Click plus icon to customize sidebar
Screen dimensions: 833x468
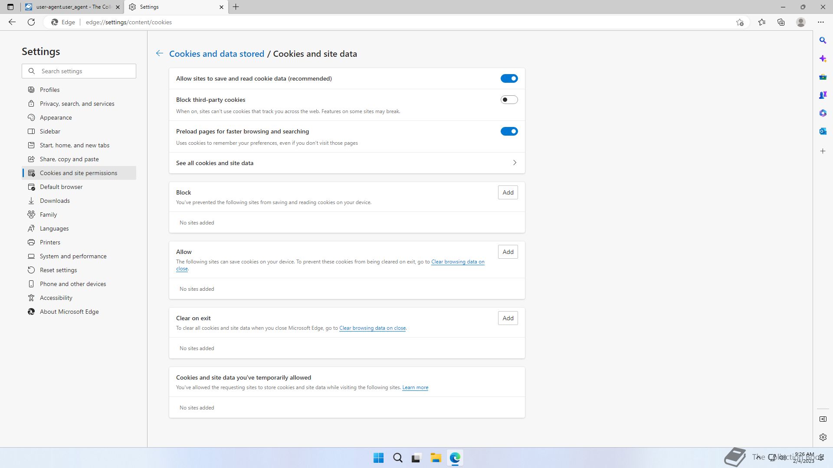point(823,151)
